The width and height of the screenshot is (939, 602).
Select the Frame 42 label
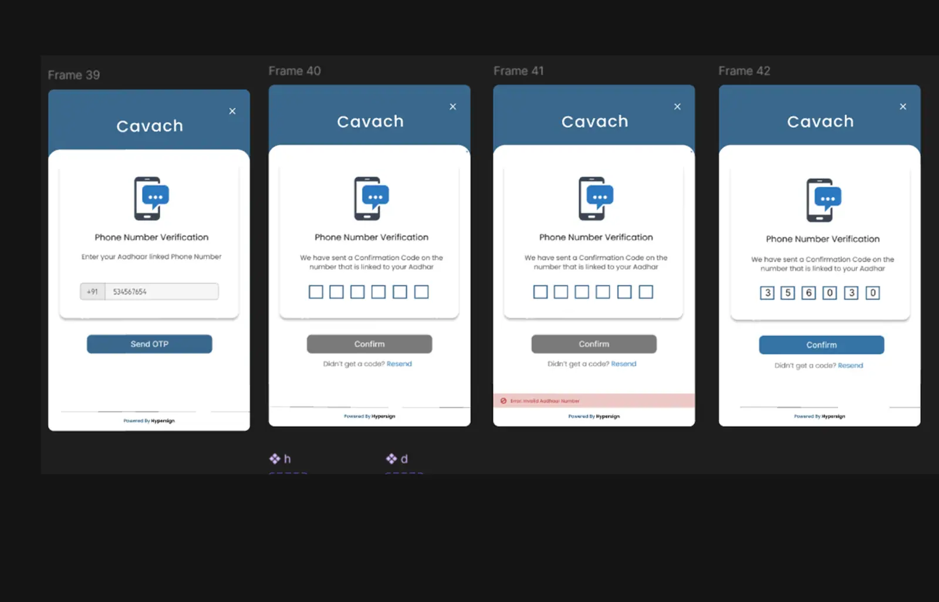[x=744, y=71]
